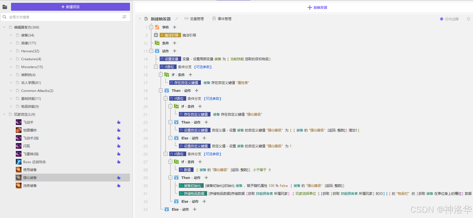Collapse the If语句 block on line 26
This screenshot has width=473, height=218.
click(166, 154)
